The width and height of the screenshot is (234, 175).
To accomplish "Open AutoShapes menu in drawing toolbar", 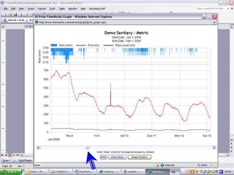I will (x=25, y=160).
